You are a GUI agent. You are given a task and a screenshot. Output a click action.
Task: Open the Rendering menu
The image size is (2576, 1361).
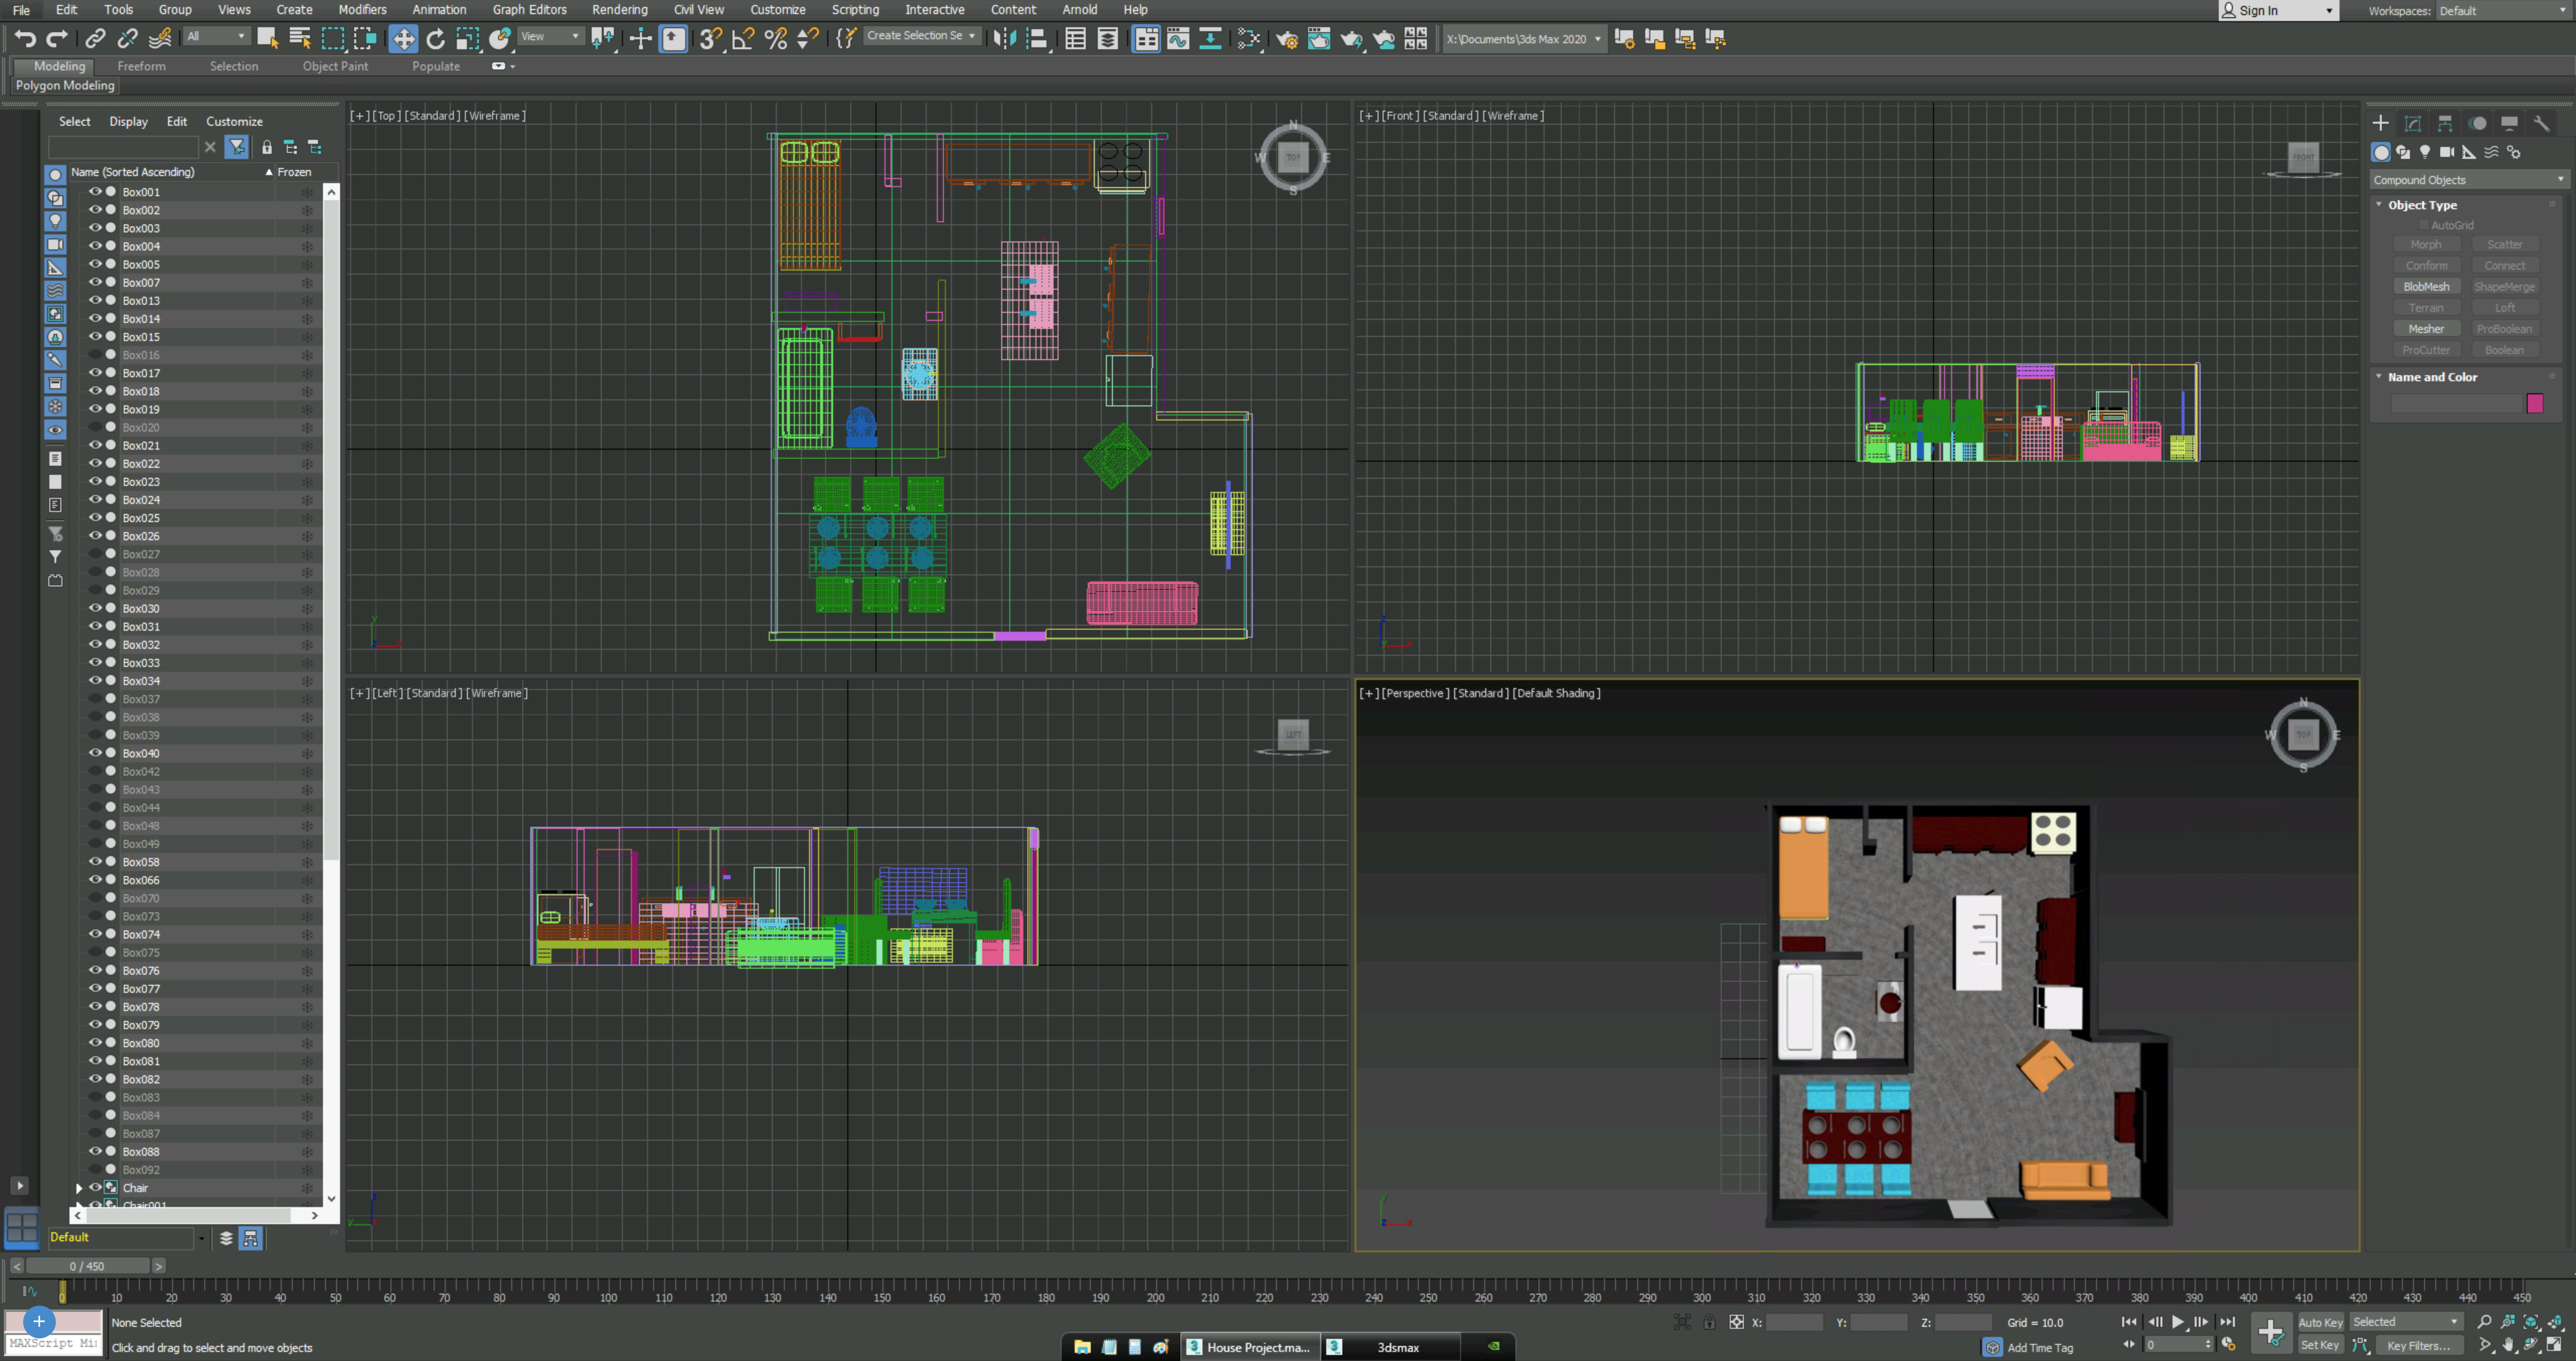[619, 10]
